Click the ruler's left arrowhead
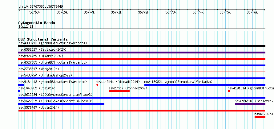Viewport: 274px width, 129px height. 19,10
